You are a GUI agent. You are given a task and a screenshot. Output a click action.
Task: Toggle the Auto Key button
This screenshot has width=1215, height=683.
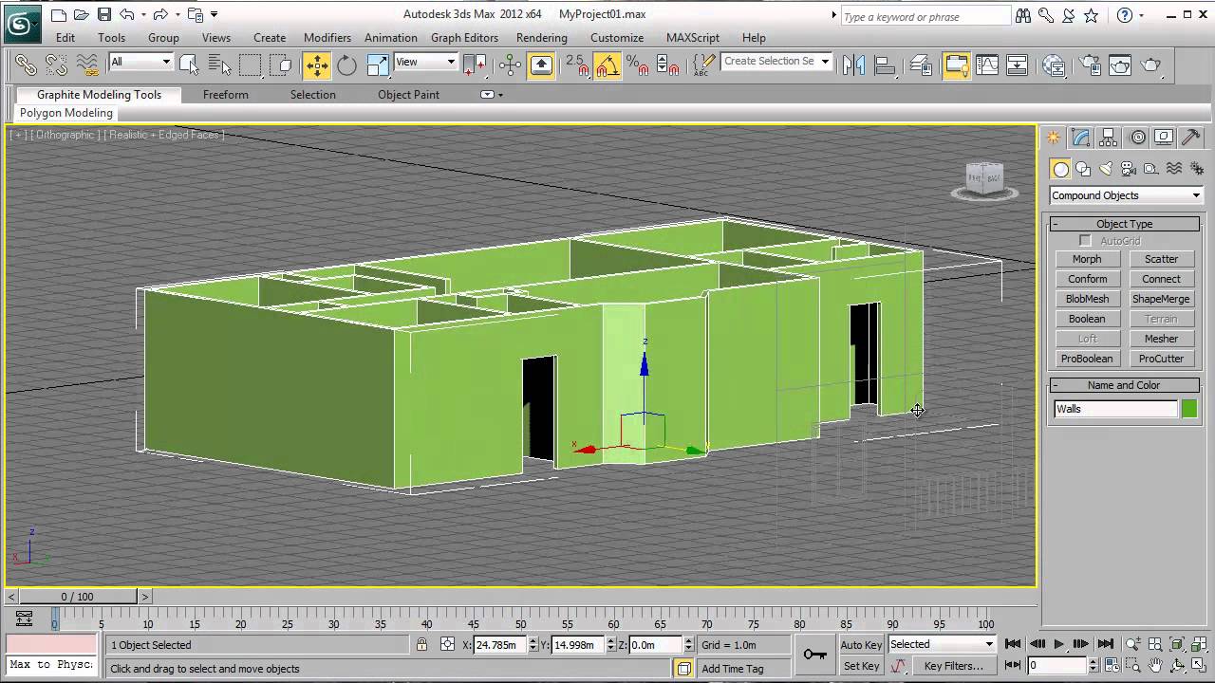861,644
